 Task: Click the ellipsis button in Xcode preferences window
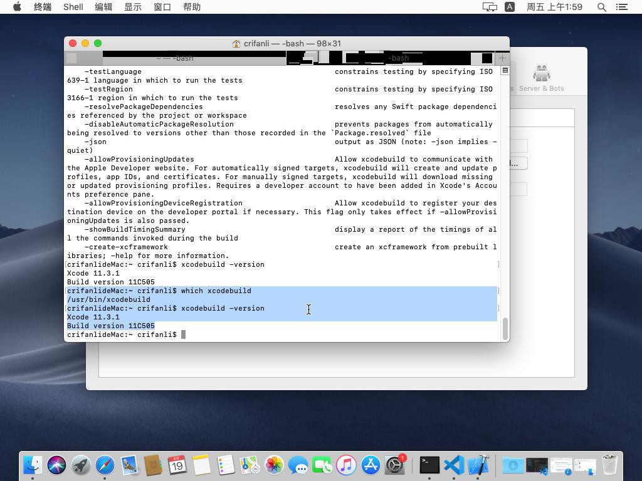click(518, 163)
